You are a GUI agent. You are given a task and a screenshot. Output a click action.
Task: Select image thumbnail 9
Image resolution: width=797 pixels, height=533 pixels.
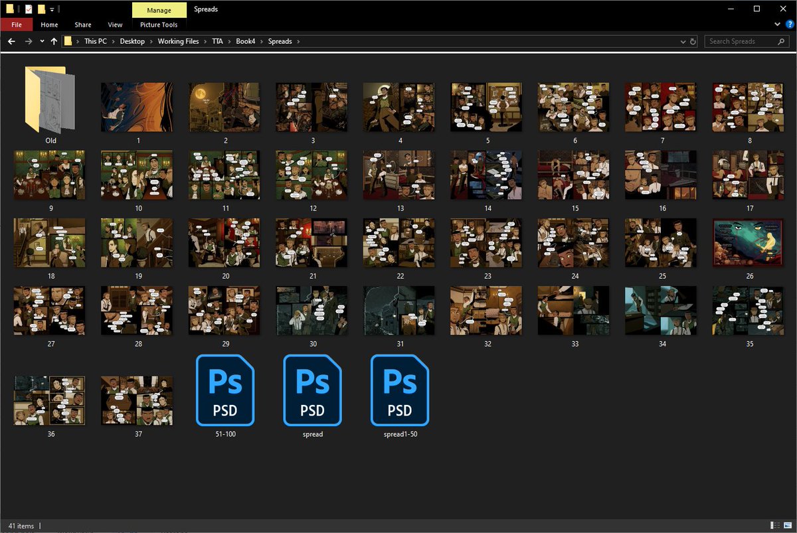coord(50,175)
